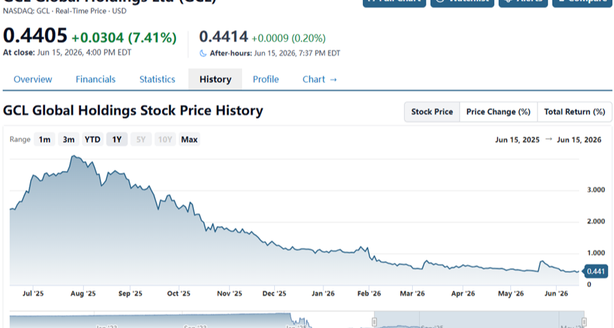Click the 0.441 current price label
This screenshot has height=328, width=614.
coord(596,272)
